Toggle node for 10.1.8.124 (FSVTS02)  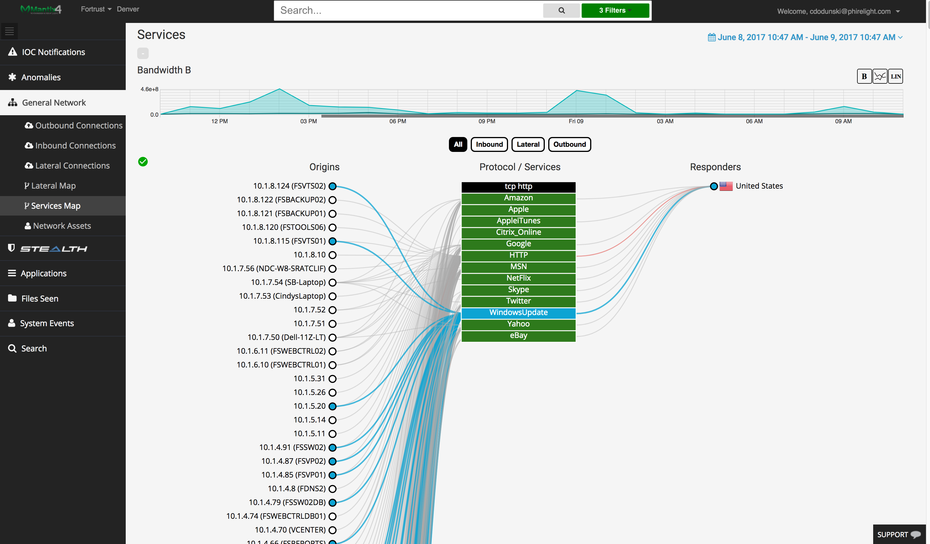(332, 186)
